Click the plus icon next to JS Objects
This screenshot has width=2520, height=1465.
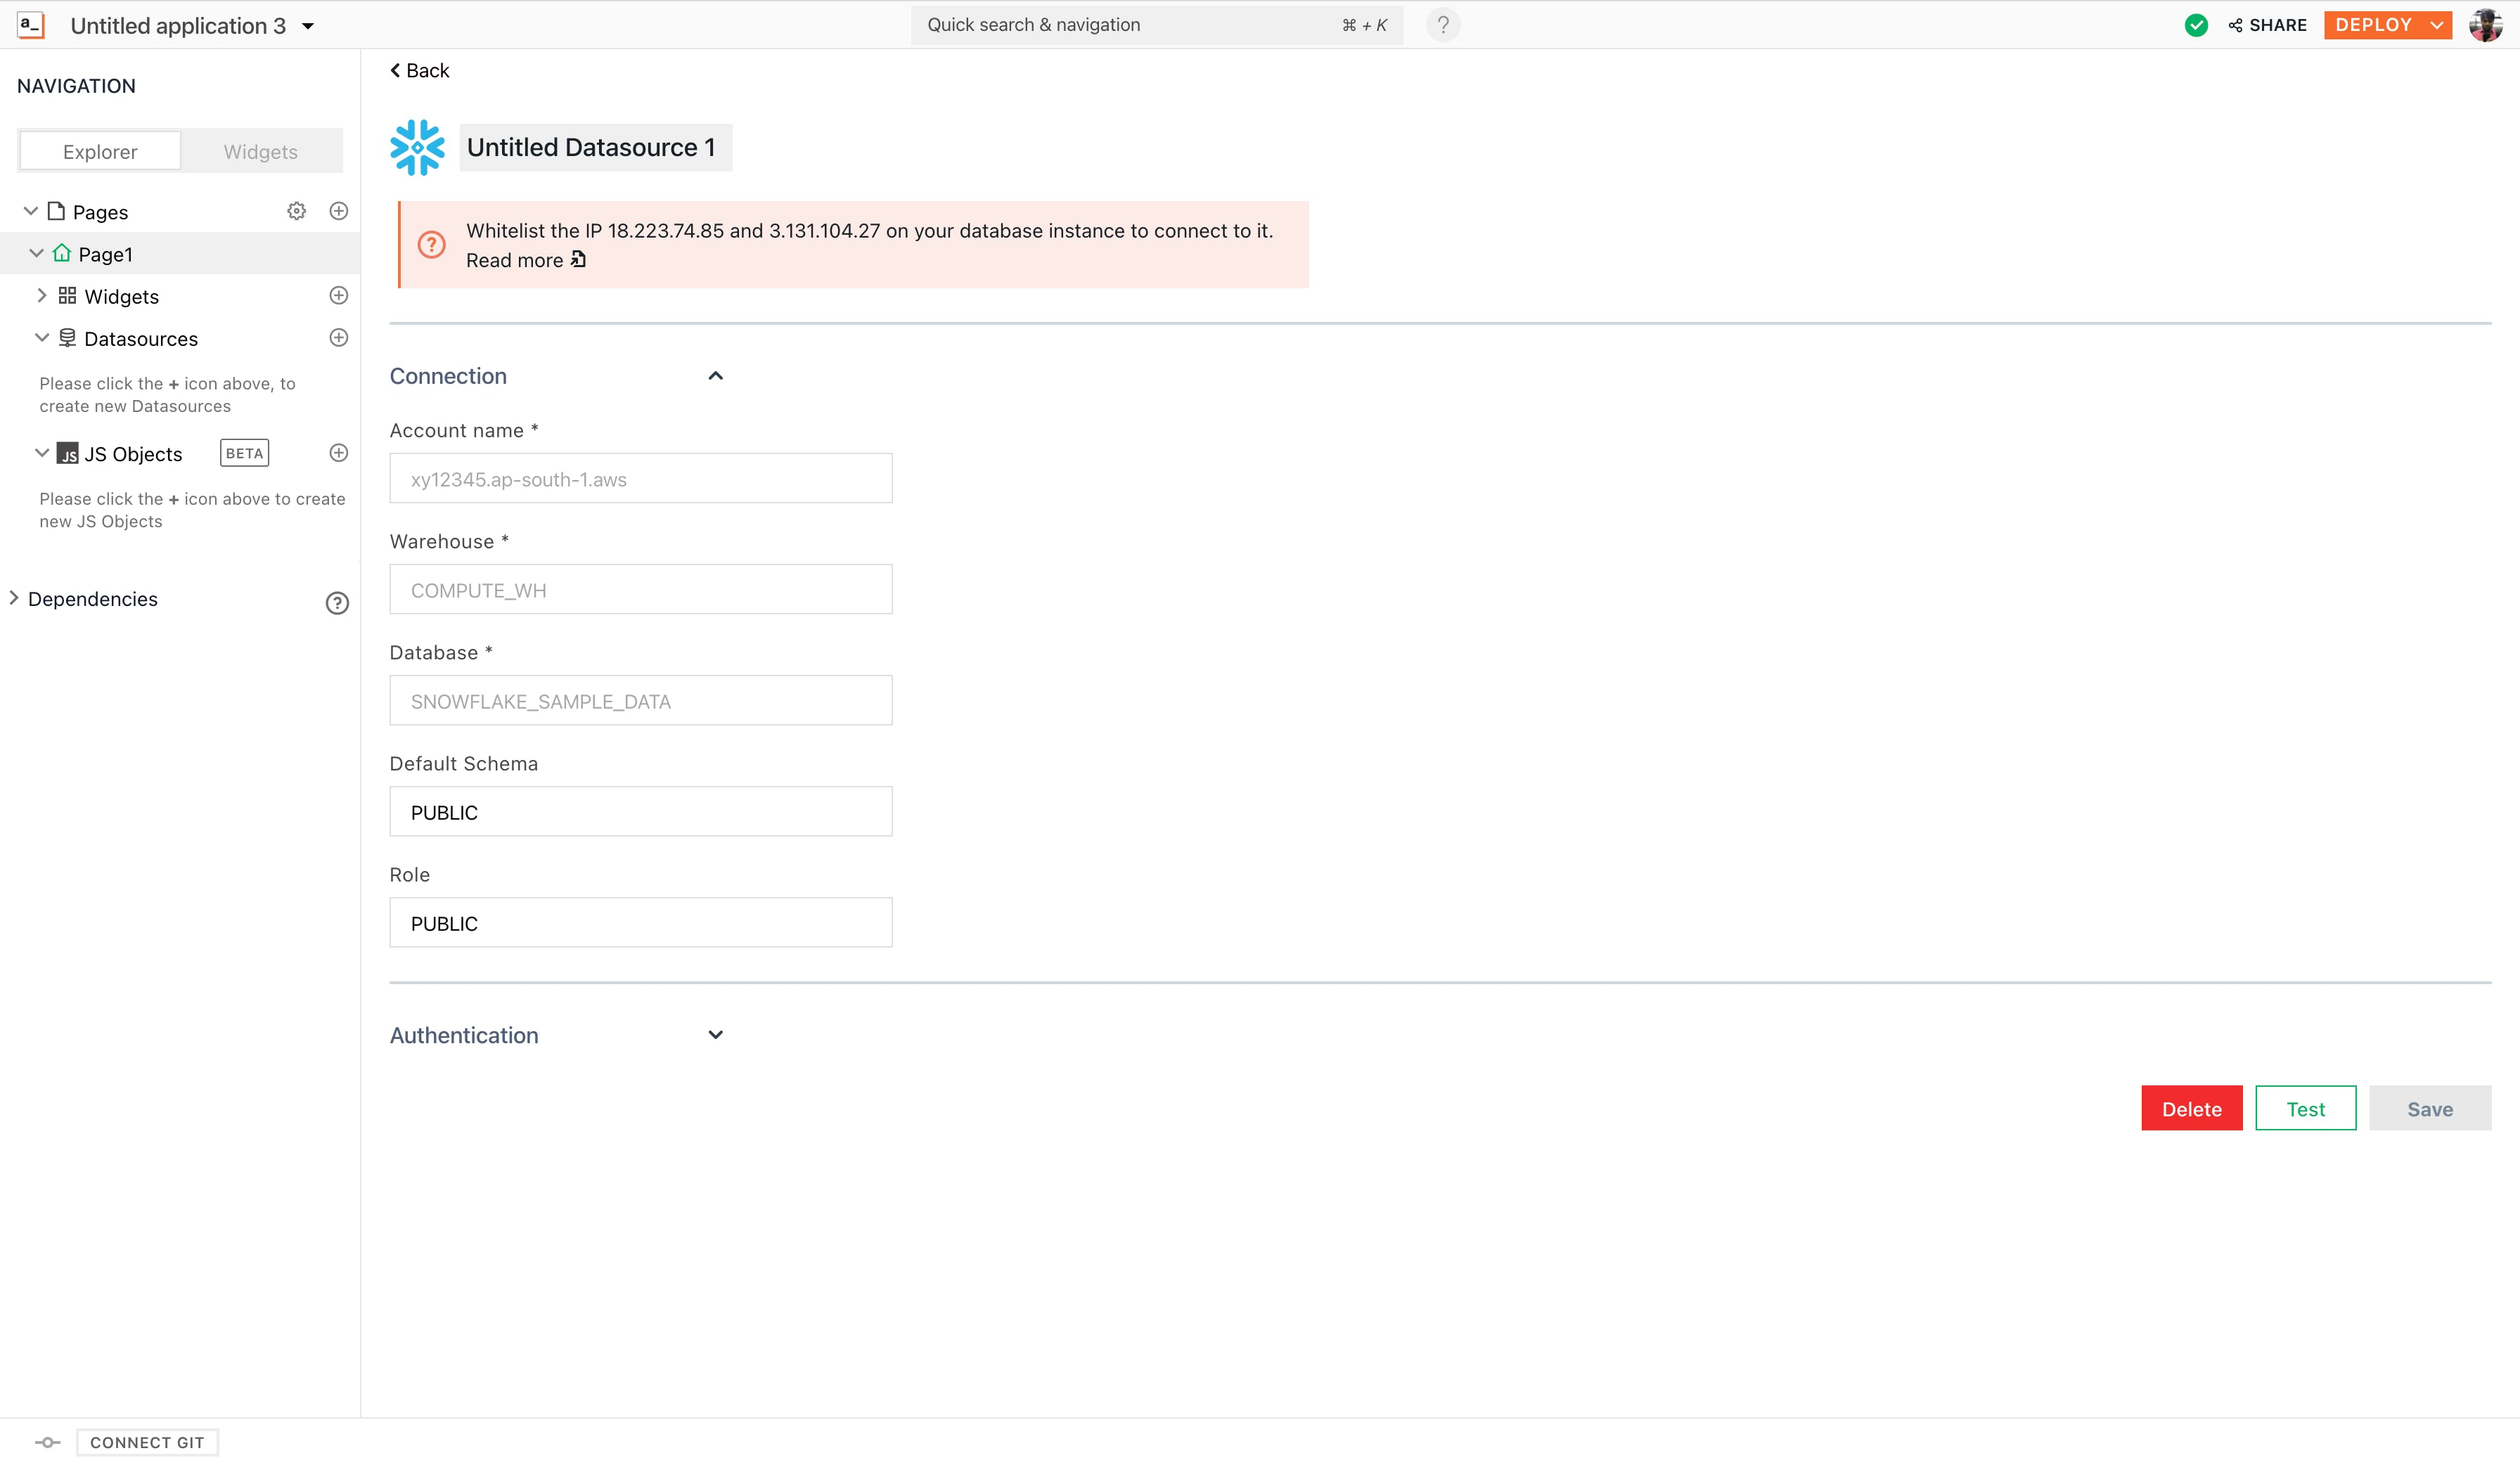coord(339,452)
